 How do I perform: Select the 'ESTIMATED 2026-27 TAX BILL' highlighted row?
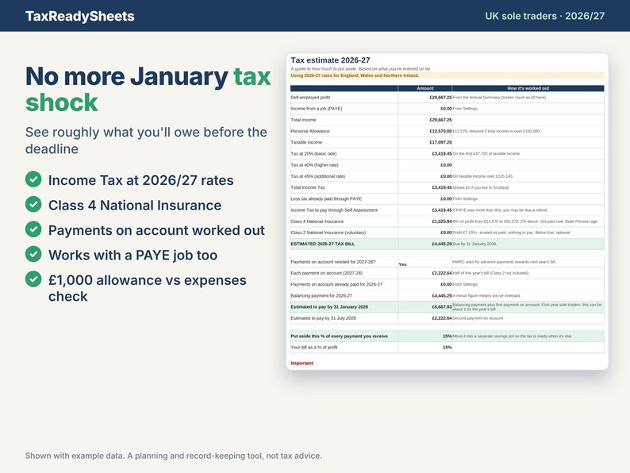coord(448,244)
